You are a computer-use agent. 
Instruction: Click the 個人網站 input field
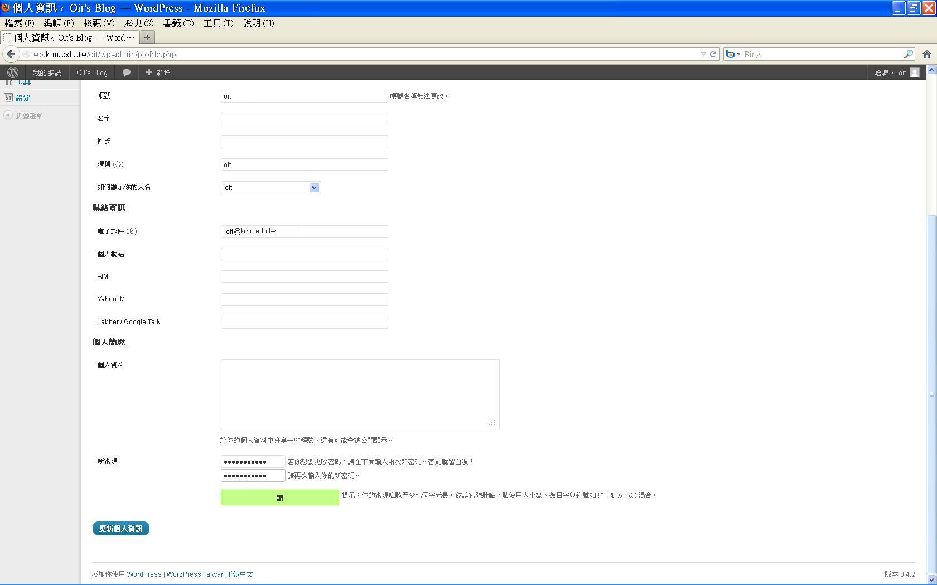point(304,254)
